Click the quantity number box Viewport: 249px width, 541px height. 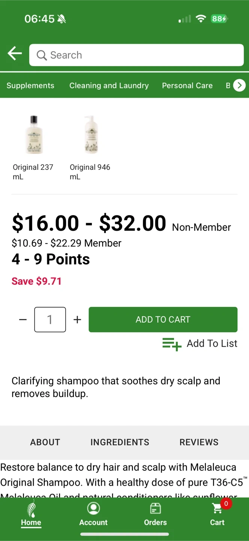tap(50, 320)
